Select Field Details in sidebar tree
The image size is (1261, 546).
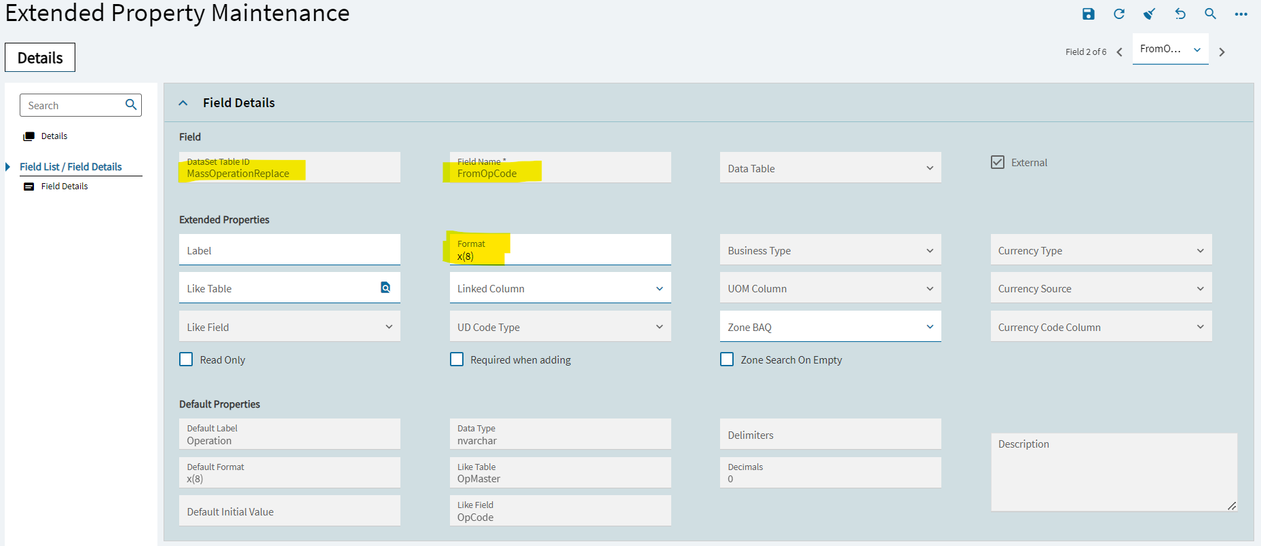[64, 187]
